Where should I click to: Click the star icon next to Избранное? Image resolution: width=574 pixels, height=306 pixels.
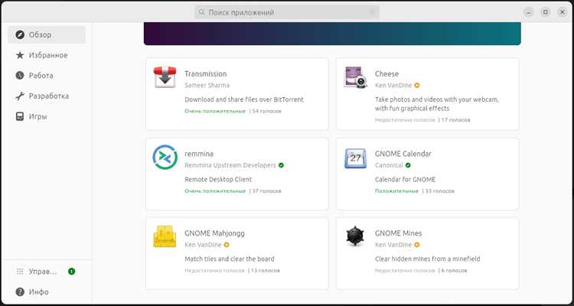pyautogui.click(x=20, y=55)
